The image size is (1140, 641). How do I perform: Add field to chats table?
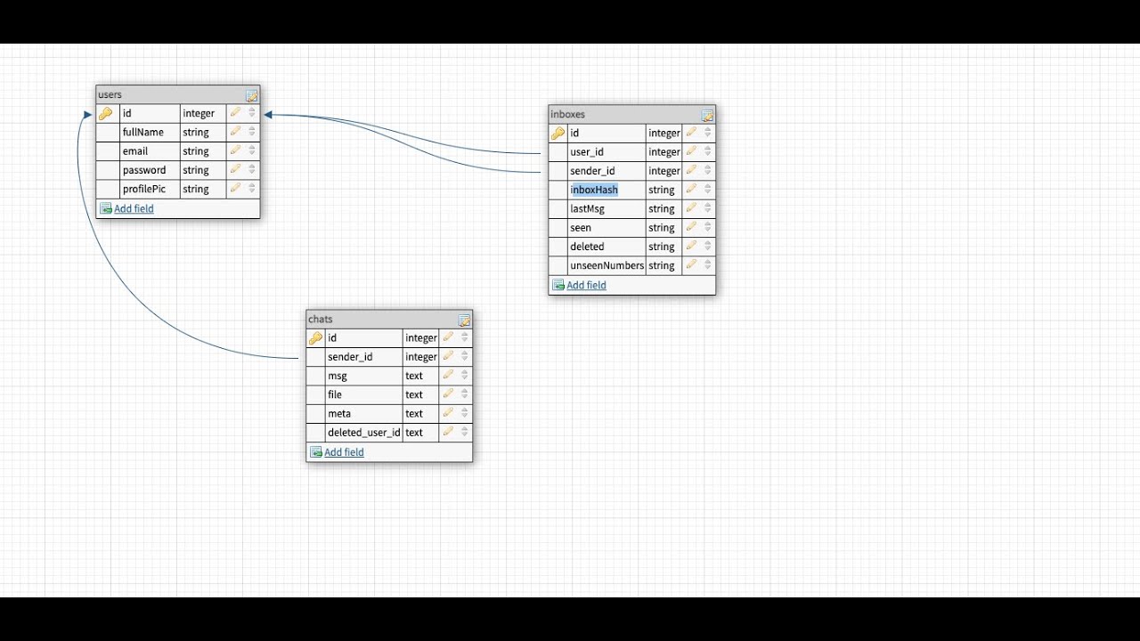coord(344,452)
